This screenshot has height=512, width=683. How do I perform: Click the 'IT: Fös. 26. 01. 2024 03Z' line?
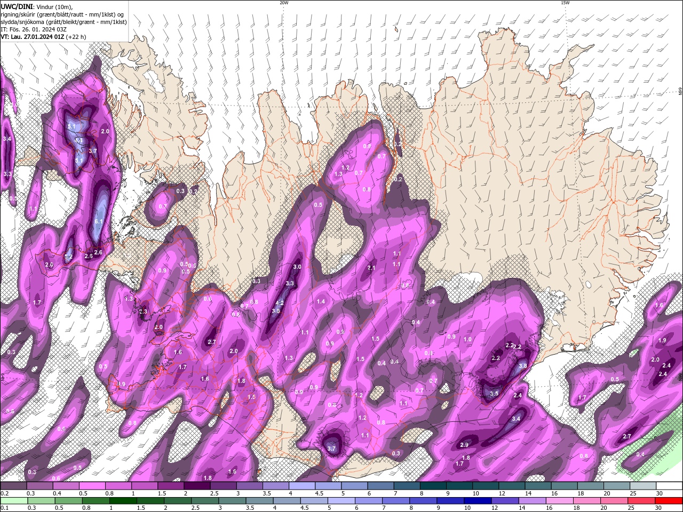[x=33, y=29]
